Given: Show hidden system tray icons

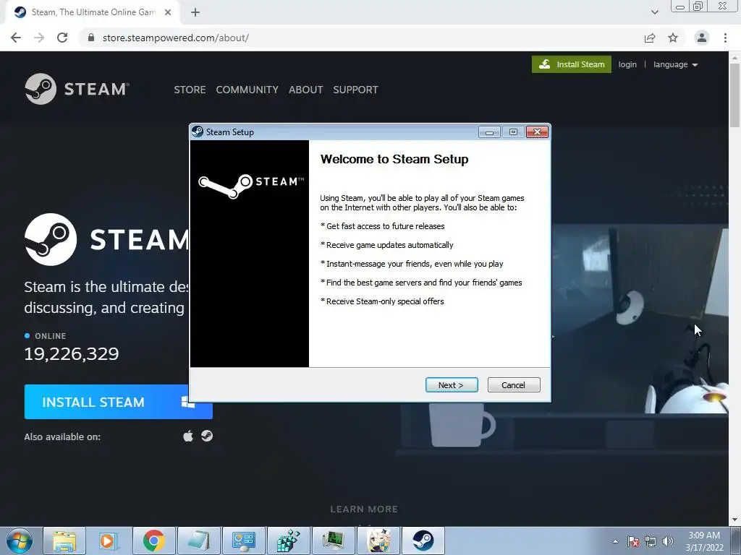Looking at the screenshot, I should 615,541.
